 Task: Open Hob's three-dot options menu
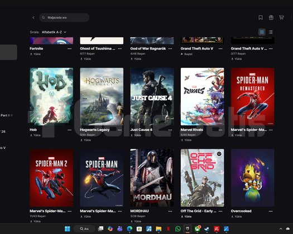coord(70,130)
